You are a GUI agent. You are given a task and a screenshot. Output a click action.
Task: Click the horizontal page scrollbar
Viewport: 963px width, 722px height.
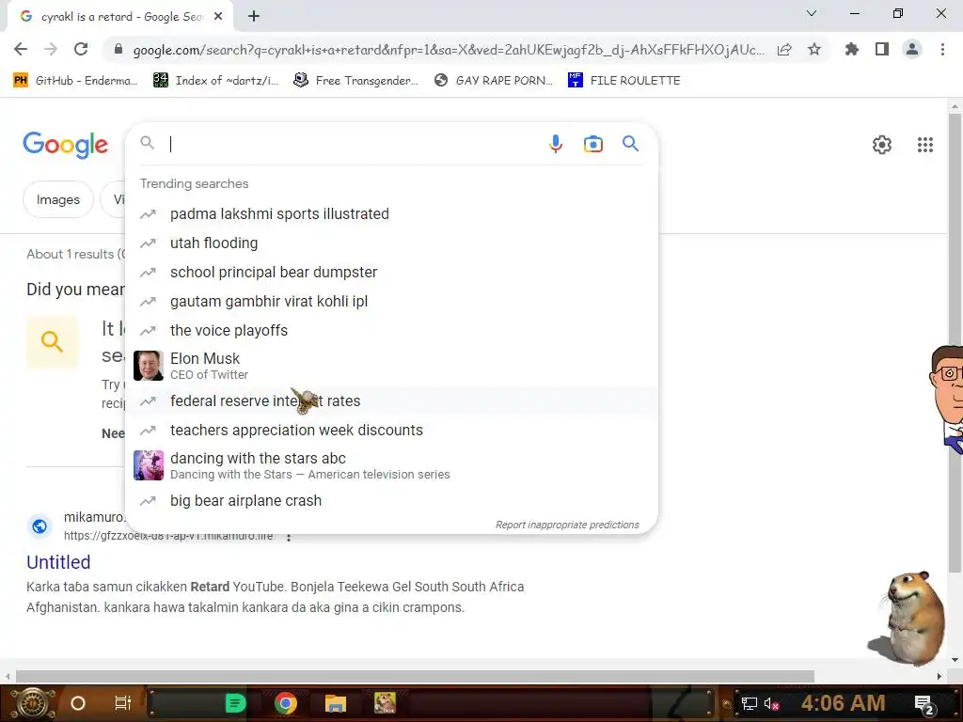415,677
